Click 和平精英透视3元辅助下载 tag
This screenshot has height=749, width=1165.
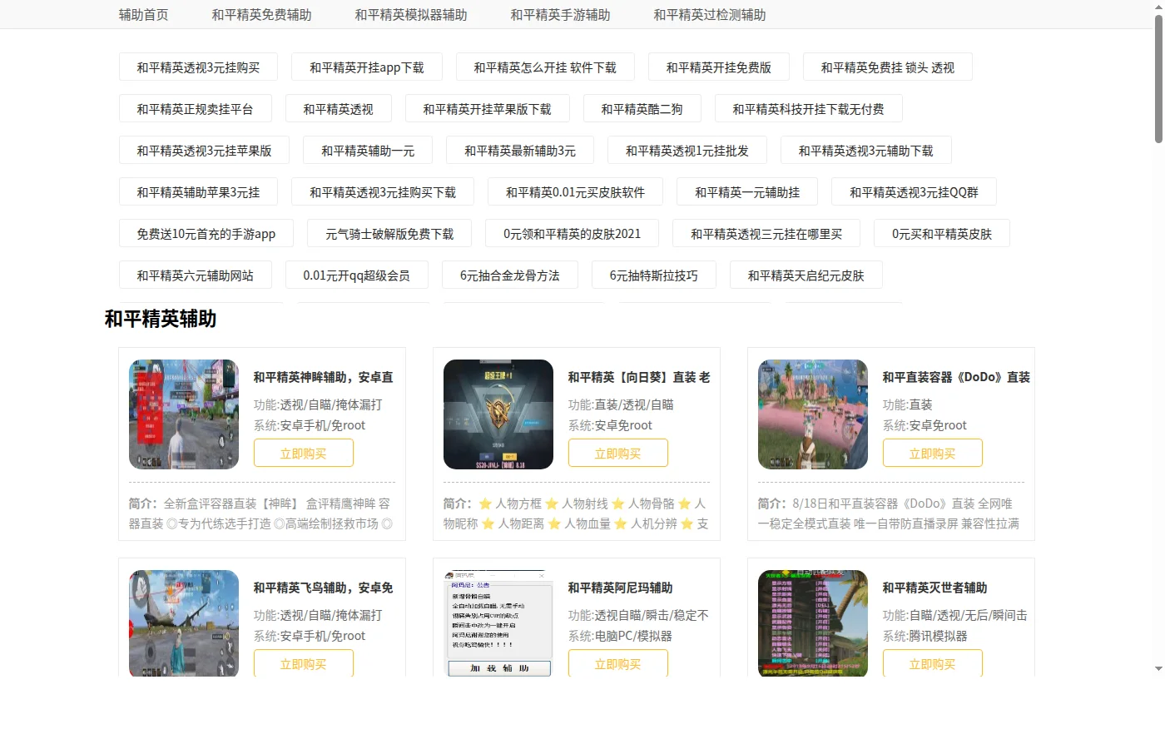click(x=866, y=151)
